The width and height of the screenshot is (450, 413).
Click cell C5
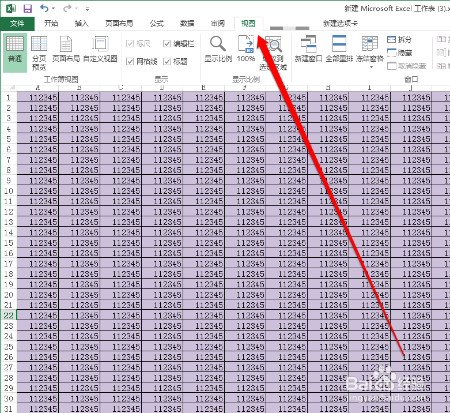pyautogui.click(x=120, y=139)
